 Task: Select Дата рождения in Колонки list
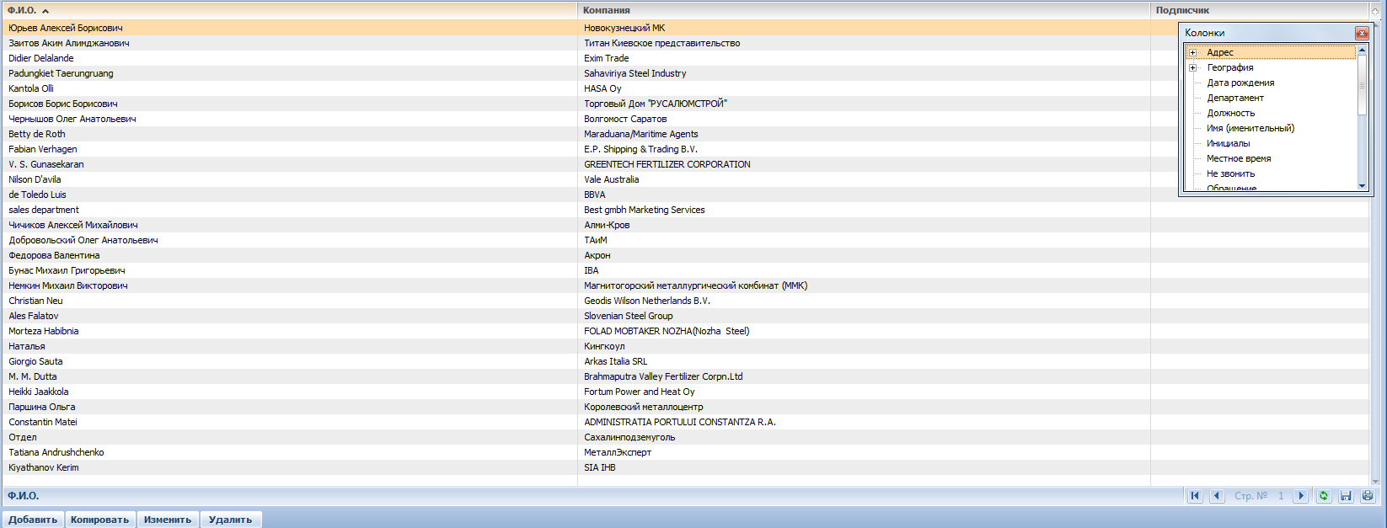pos(1240,83)
